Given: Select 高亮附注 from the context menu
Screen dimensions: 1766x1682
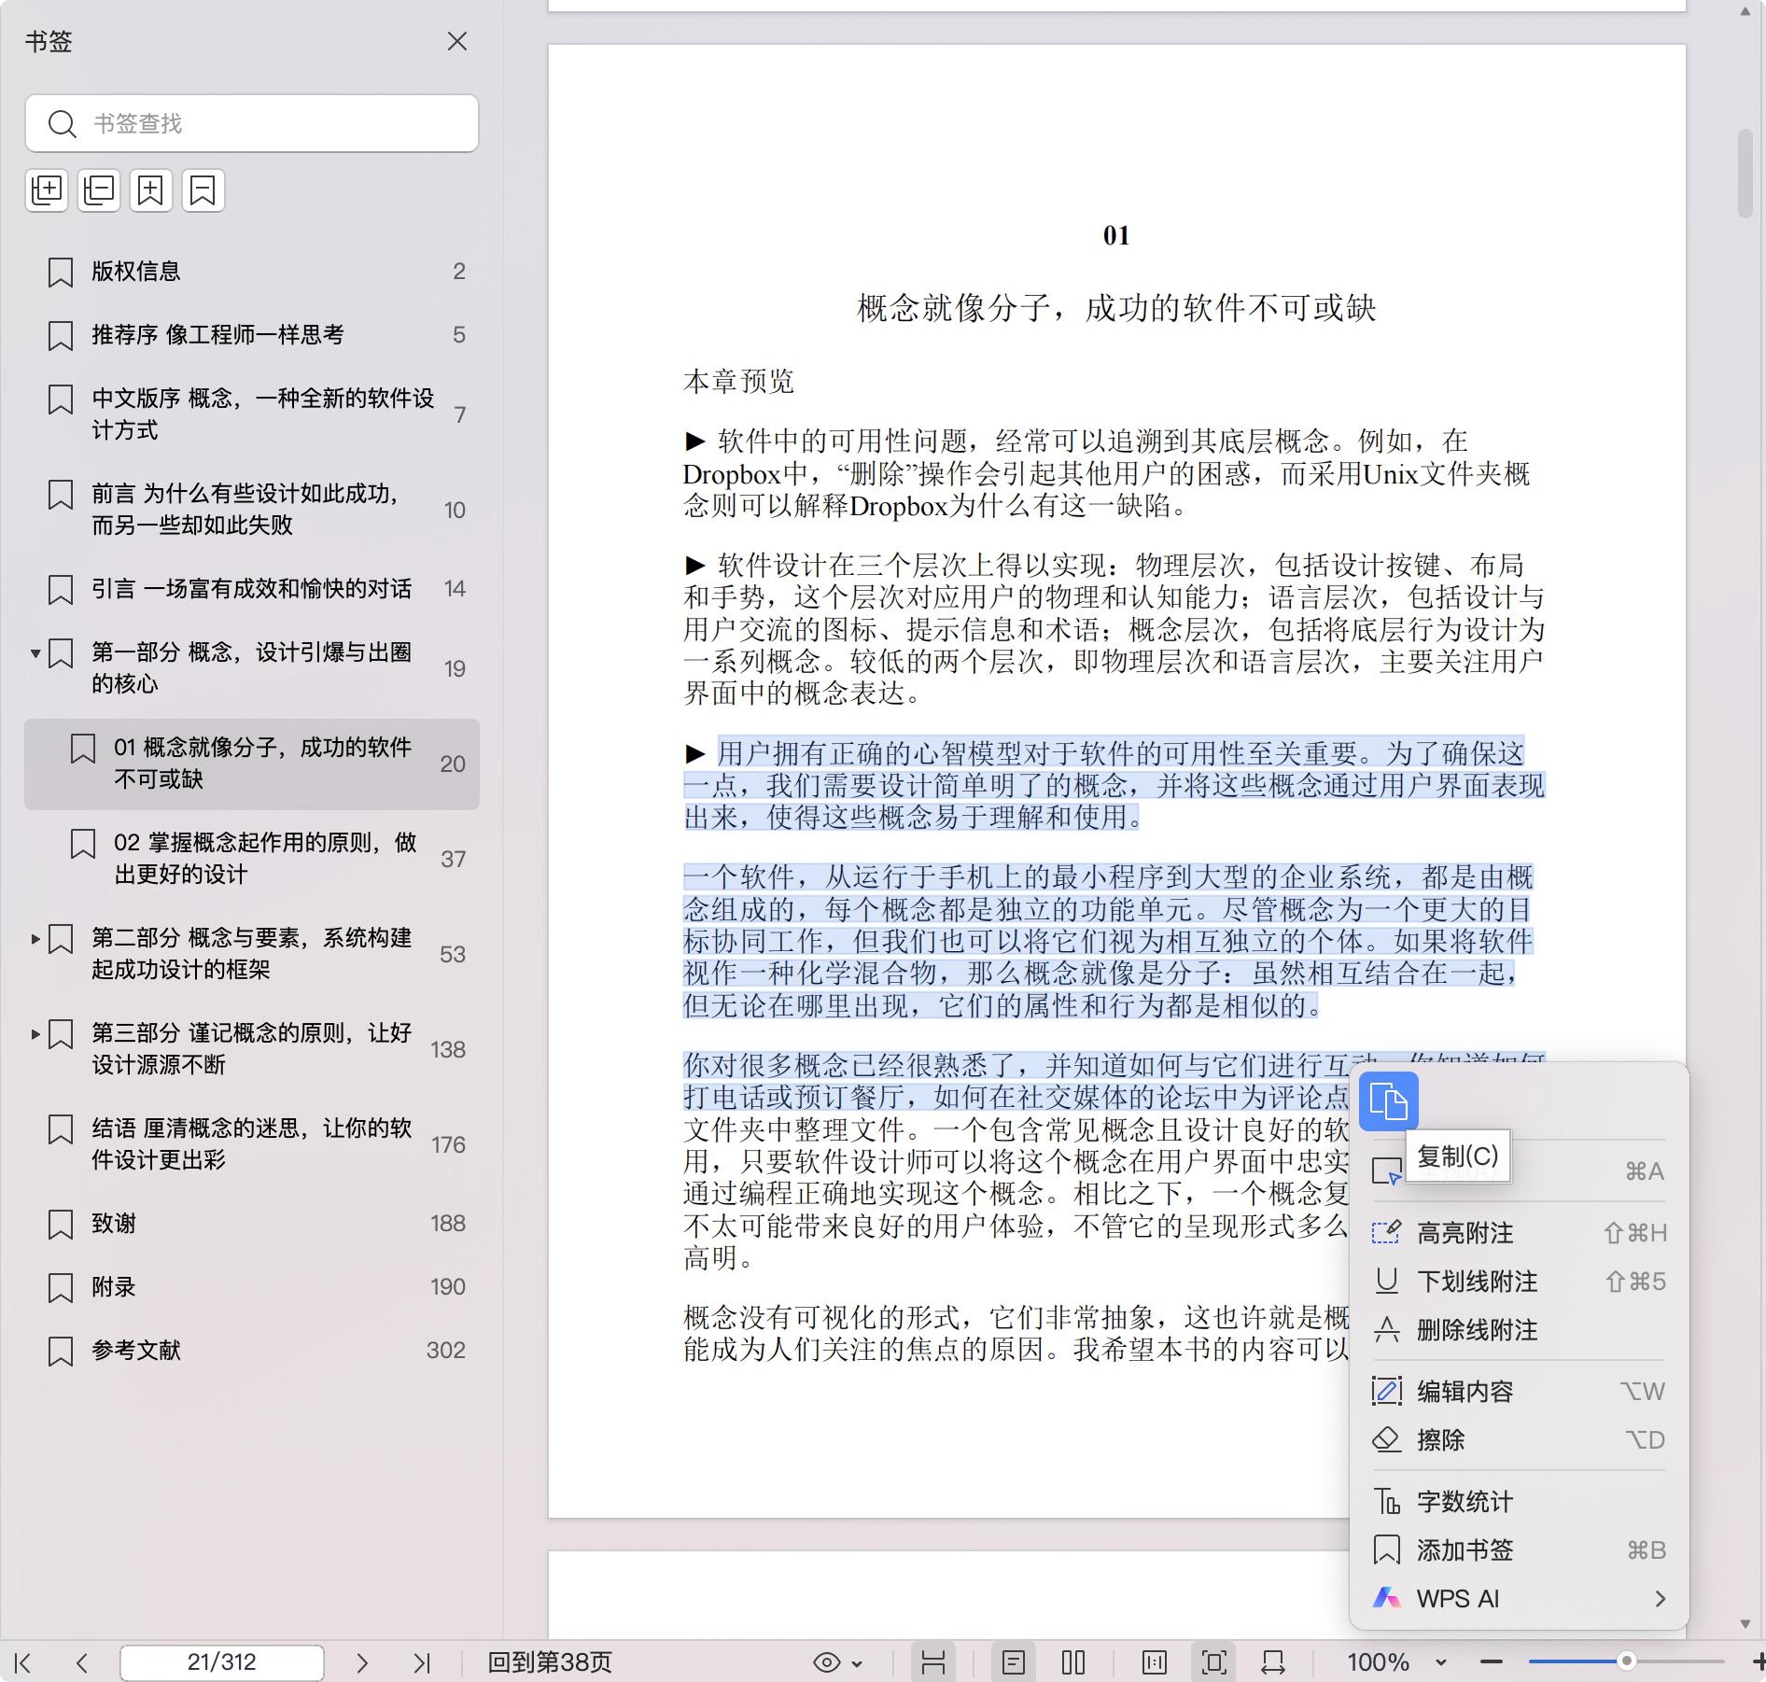Looking at the screenshot, I should tap(1465, 1233).
